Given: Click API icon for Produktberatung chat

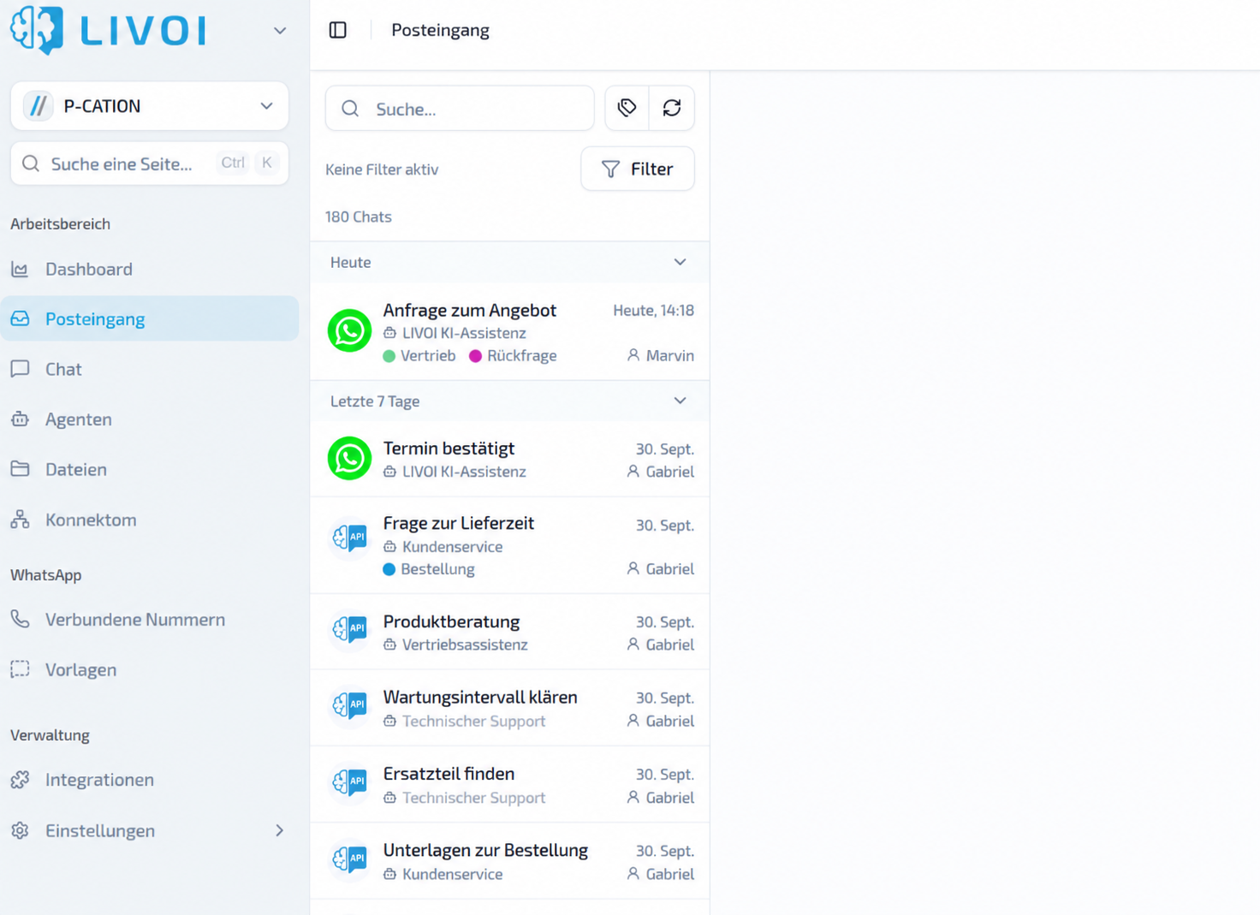Looking at the screenshot, I should tap(349, 629).
